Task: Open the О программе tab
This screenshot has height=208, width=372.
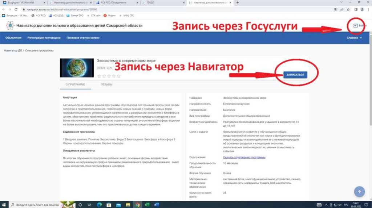Action: tap(76, 84)
